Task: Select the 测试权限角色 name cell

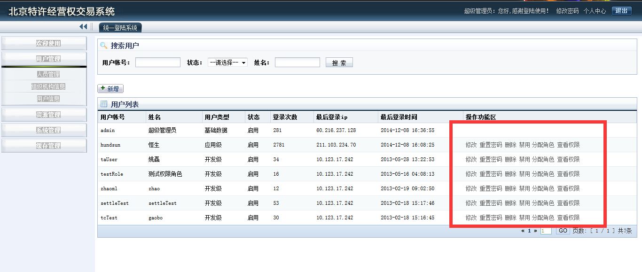Action: (165, 174)
